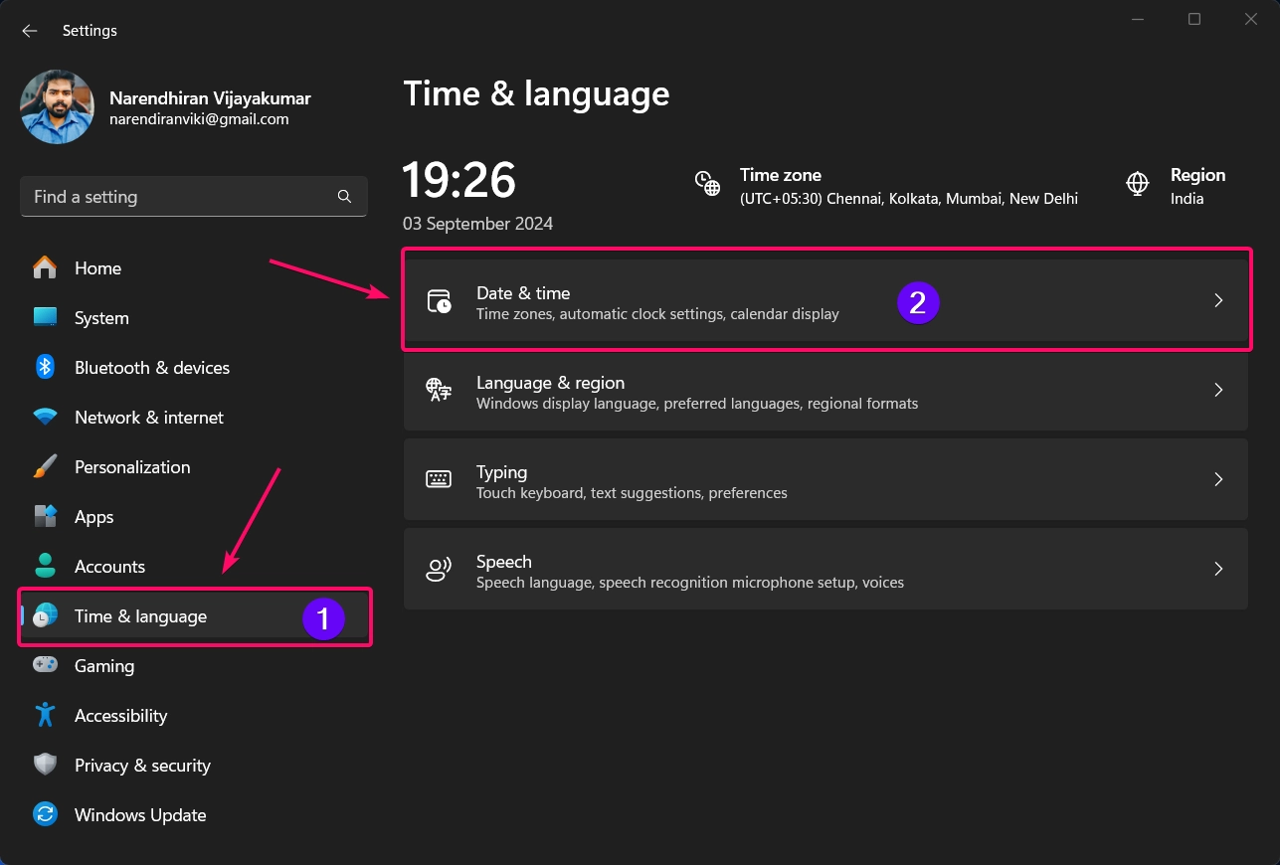Click the Accounts person icon
Image resolution: width=1280 pixels, height=865 pixels.
click(45, 566)
